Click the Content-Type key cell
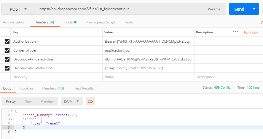This screenshot has width=263, height=139. tap(57, 50)
